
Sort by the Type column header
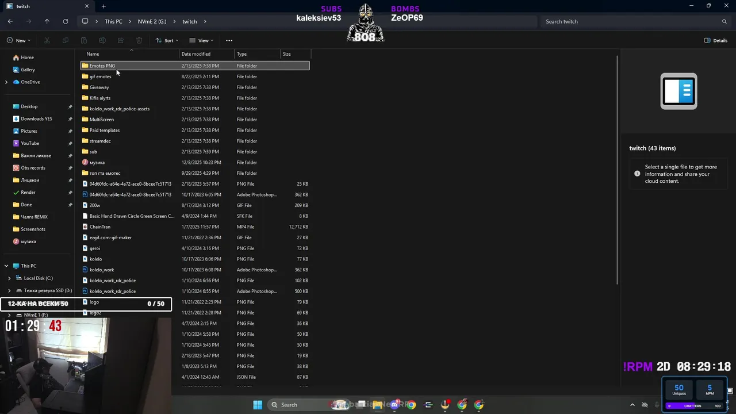[x=257, y=53]
